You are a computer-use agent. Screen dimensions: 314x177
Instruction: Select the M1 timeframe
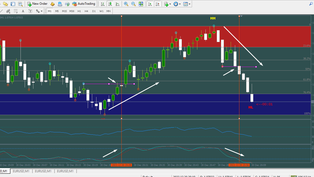pyautogui.click(x=50, y=11)
